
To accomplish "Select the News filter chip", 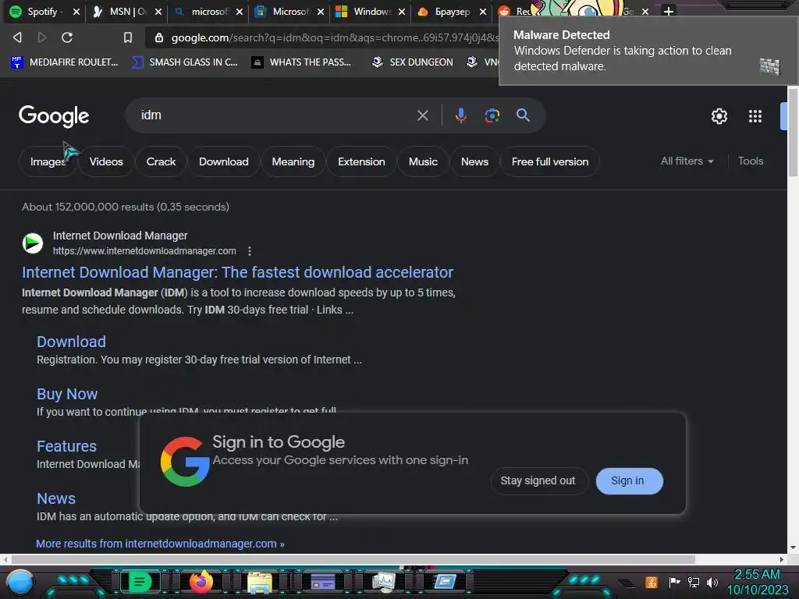I will click(474, 161).
